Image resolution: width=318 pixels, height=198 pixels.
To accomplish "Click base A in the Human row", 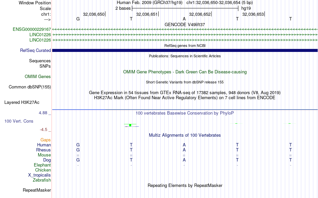I will (x=184, y=145).
